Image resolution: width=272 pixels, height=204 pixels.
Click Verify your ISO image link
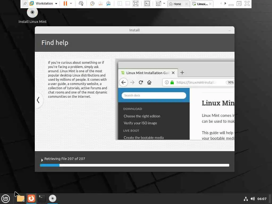click(140, 123)
